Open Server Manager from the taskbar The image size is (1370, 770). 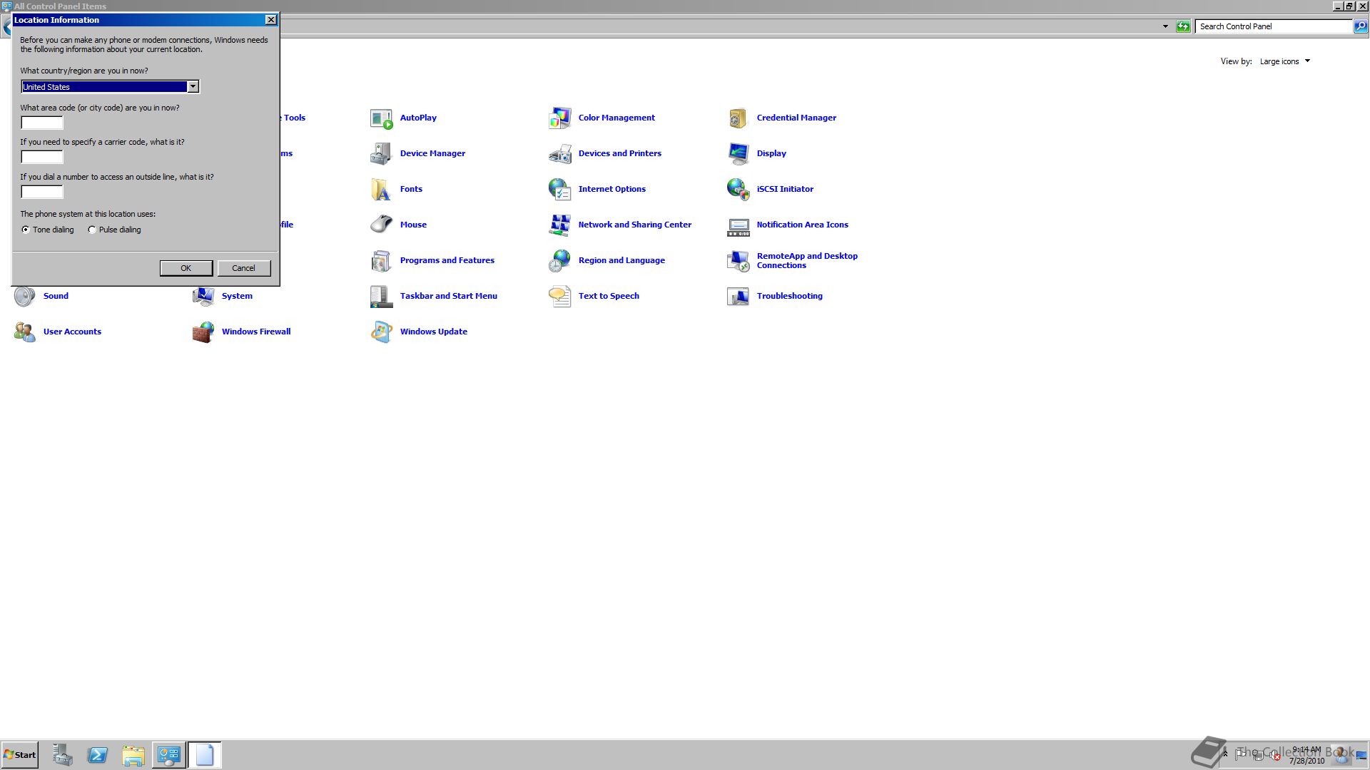point(62,755)
